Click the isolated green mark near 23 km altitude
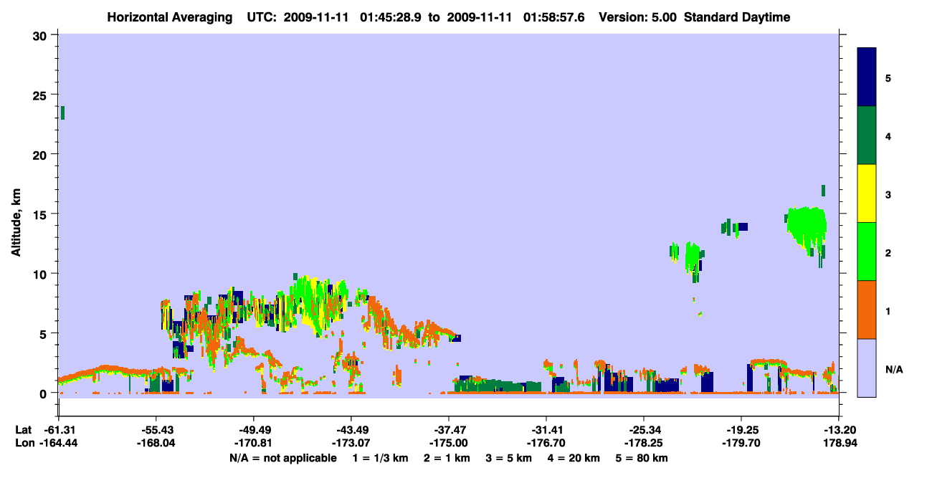This screenshot has width=932, height=478. coord(62,113)
